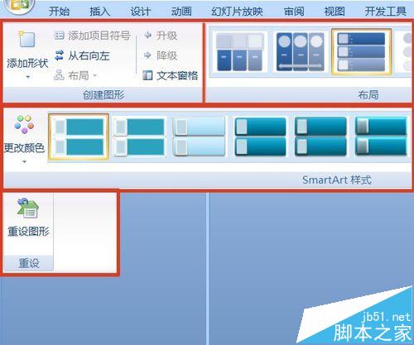The height and width of the screenshot is (345, 414).
Task: Click the 升级 promote button
Action: point(161,36)
